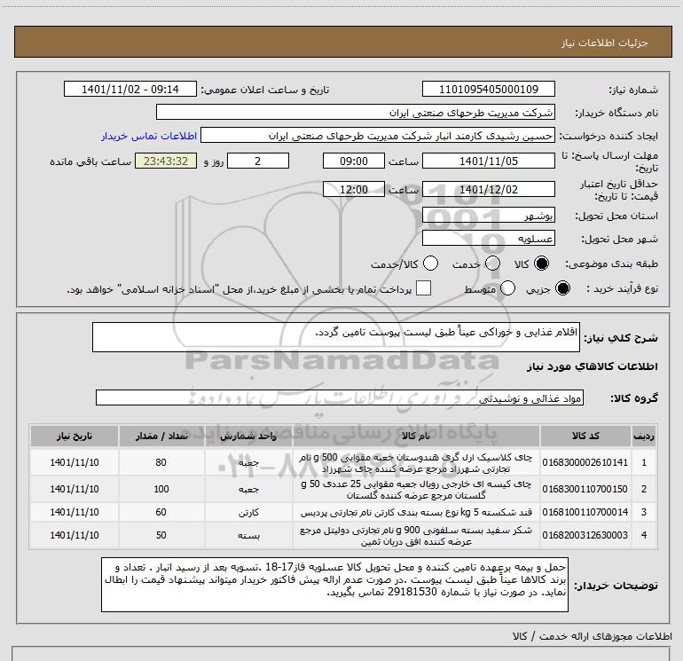
Task: Click the delivery province field بوشهر
Action: pos(488,216)
